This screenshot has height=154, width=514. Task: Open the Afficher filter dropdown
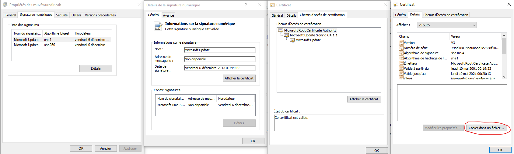(x=447, y=25)
